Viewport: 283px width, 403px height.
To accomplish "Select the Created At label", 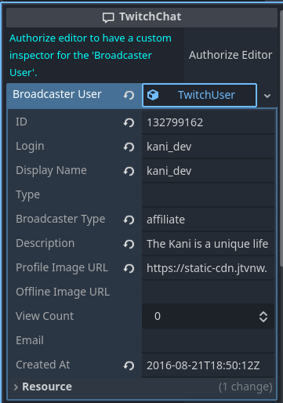I will pos(43,365).
